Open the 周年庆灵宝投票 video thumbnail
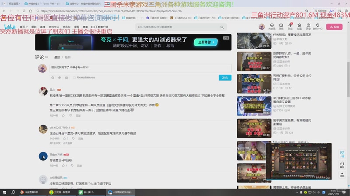350x196 pixels. pyautogui.click(x=254, y=128)
